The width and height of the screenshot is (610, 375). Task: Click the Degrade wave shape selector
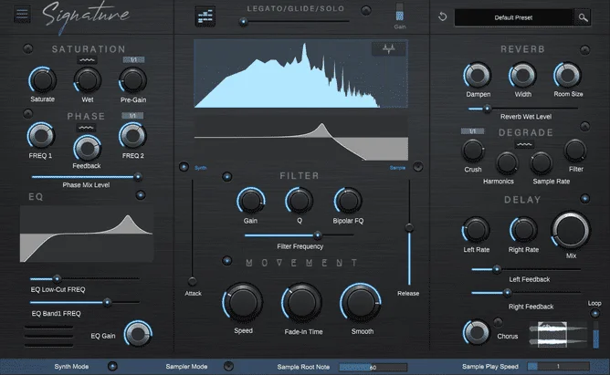(x=524, y=144)
